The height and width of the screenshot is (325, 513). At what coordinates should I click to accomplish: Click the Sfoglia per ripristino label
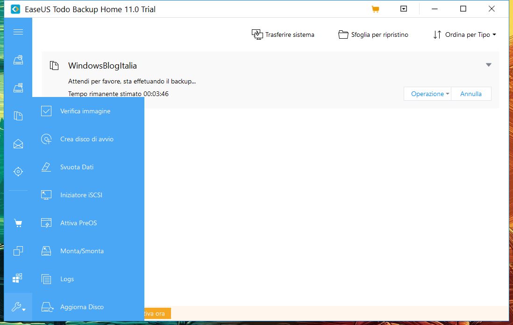coord(379,35)
